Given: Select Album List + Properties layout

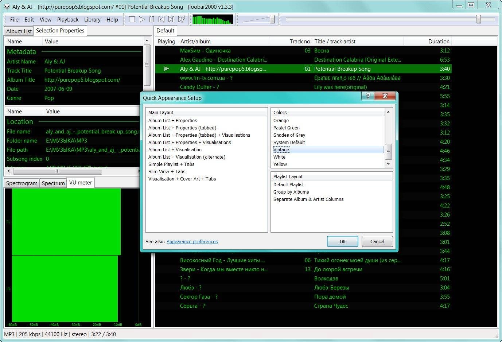Looking at the screenshot, I should [173, 121].
